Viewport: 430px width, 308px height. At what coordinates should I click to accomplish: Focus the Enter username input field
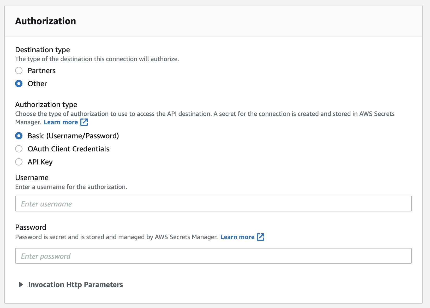(x=213, y=204)
